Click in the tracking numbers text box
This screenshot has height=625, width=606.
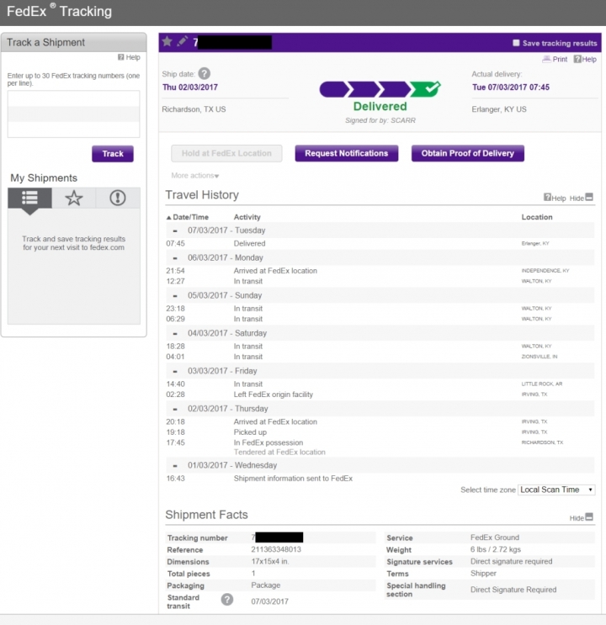(73, 114)
